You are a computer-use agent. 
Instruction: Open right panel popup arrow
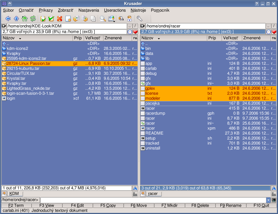[274, 188]
